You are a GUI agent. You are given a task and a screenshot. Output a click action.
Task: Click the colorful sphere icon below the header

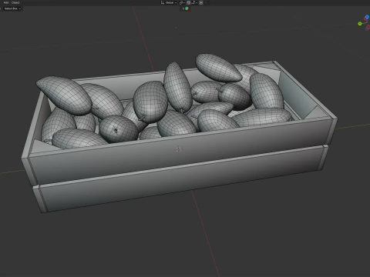click(x=187, y=8)
